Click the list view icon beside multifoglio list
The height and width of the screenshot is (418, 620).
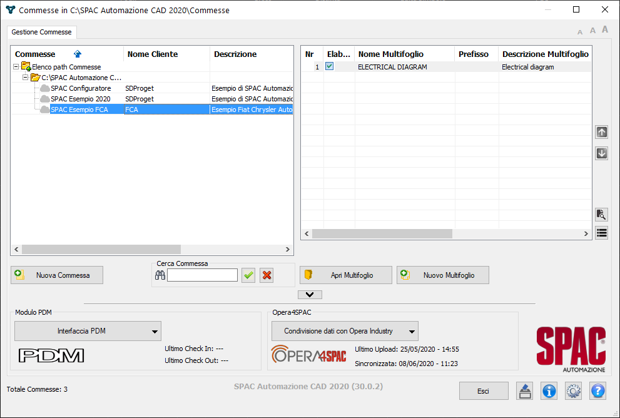601,233
